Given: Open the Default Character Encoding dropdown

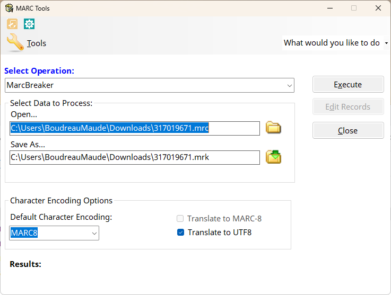Looking at the screenshot, I should coord(94,233).
